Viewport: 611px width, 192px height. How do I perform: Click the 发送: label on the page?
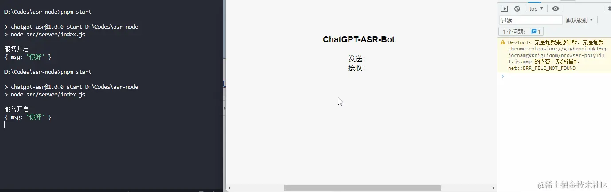tap(356, 58)
